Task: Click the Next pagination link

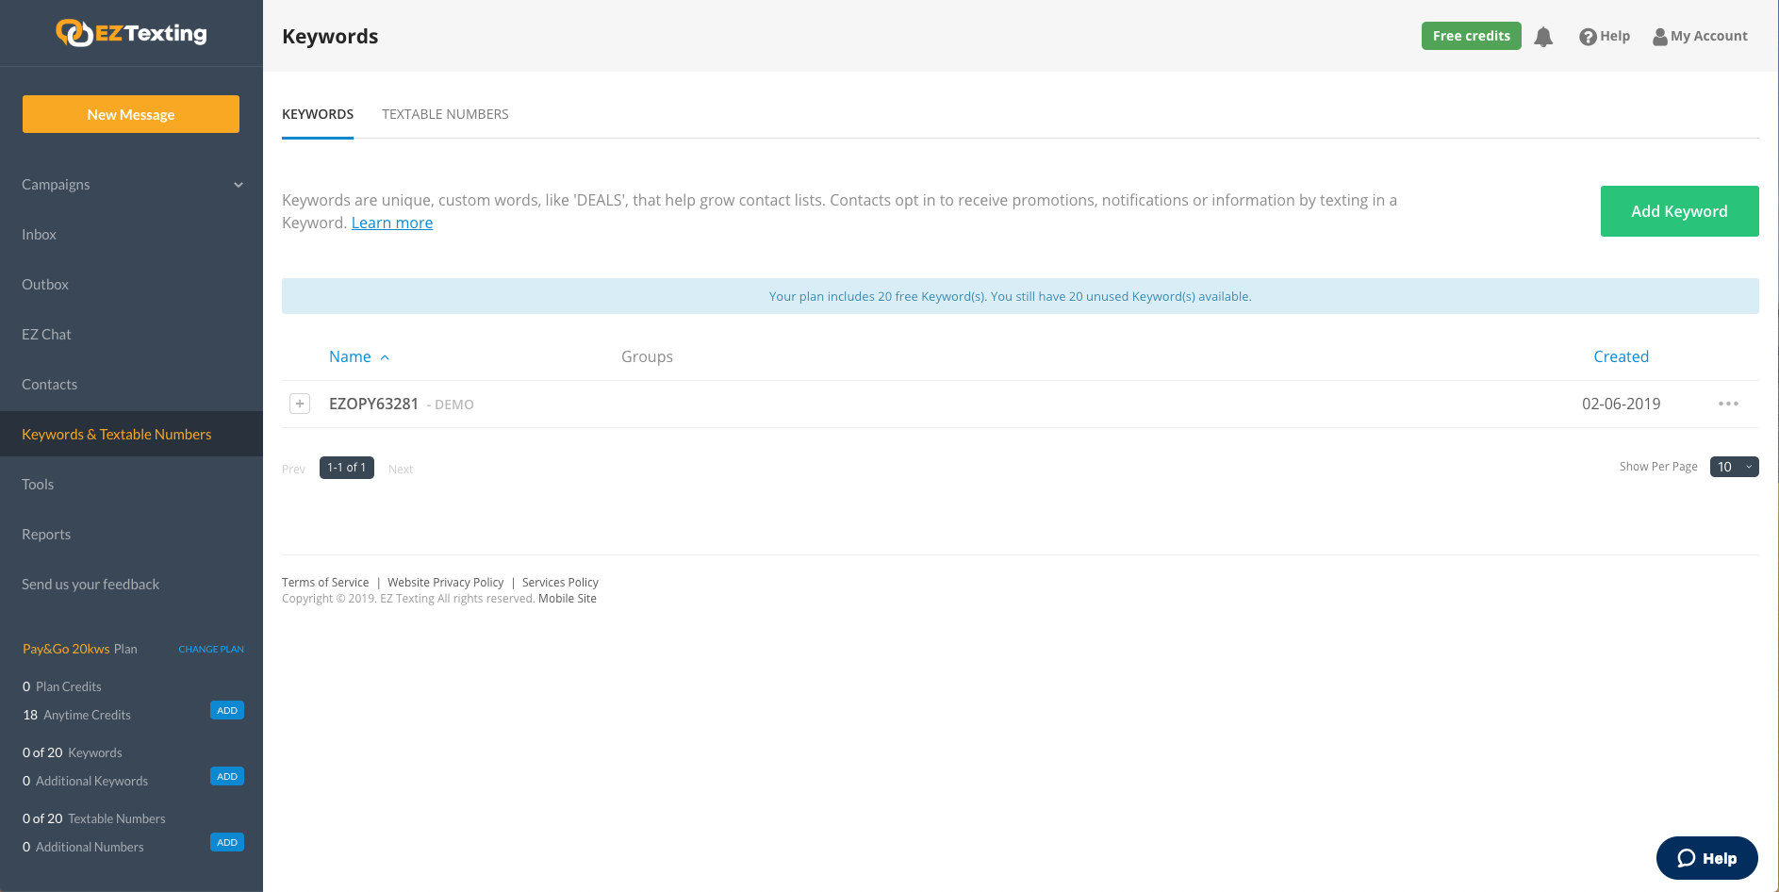Action: tap(401, 469)
